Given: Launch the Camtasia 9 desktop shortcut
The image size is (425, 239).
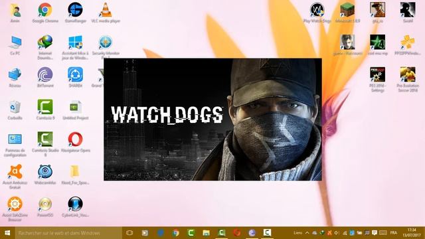Looking at the screenshot, I should point(45,110).
